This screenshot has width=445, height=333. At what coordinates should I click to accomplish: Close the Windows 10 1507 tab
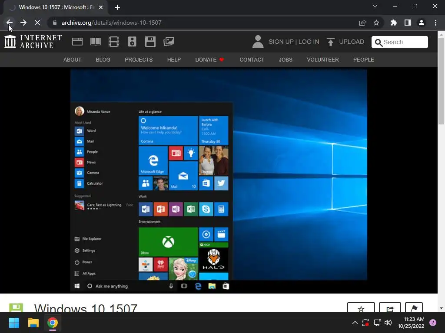[101, 7]
